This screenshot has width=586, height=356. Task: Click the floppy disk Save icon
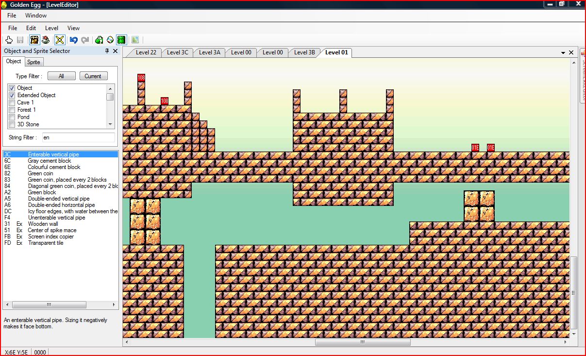point(20,40)
